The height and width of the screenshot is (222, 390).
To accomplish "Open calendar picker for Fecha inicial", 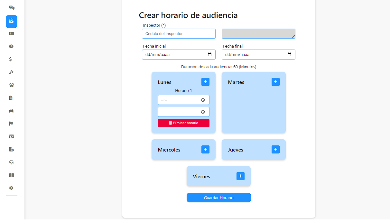I will point(210,55).
